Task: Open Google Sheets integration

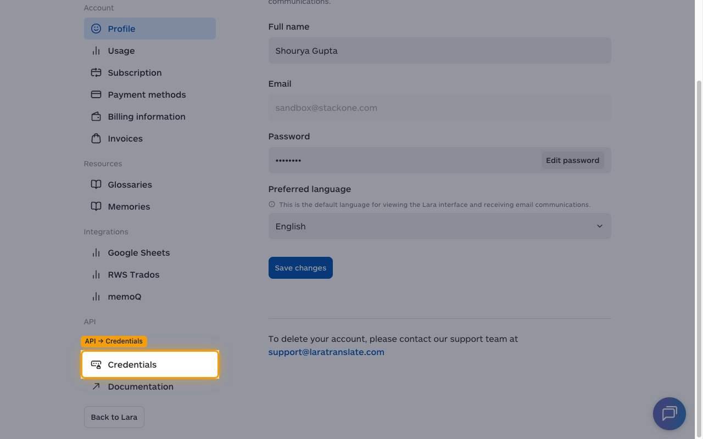Action: [x=150, y=252]
